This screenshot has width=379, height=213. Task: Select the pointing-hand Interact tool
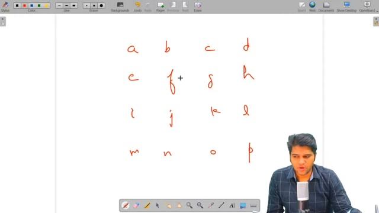168,205
